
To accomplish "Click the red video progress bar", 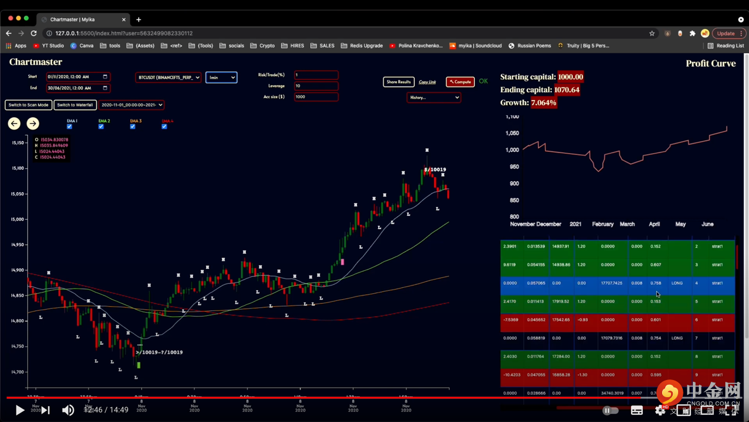I will click(236, 398).
